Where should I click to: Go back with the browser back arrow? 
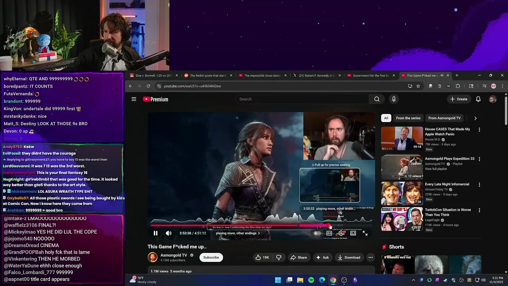pos(131,86)
